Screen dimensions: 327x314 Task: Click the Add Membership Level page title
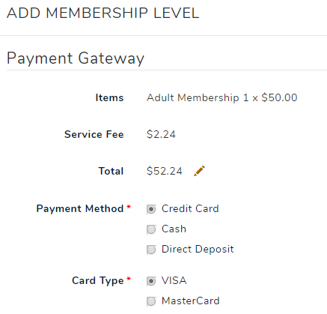tap(103, 13)
